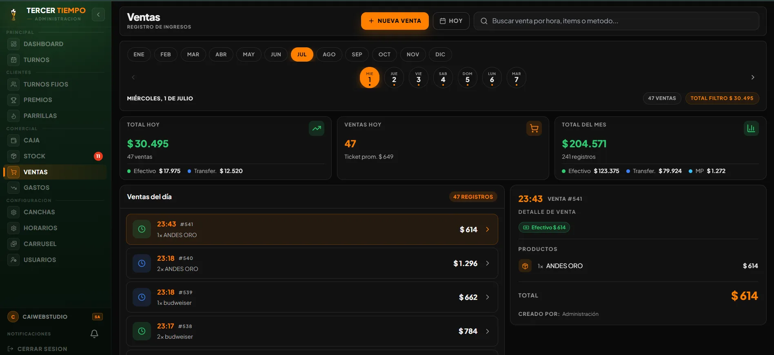Image resolution: width=774 pixels, height=355 pixels.
Task: Click the Efectivo $614 payment tag
Action: tap(544, 227)
